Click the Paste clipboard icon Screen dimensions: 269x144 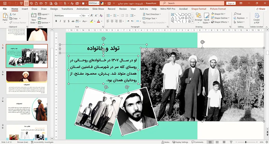[x=5, y=16]
